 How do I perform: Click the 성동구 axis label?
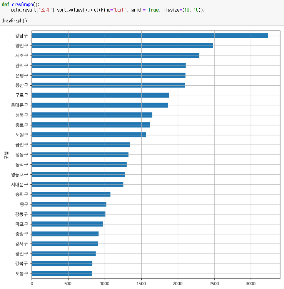pyautogui.click(x=22, y=155)
